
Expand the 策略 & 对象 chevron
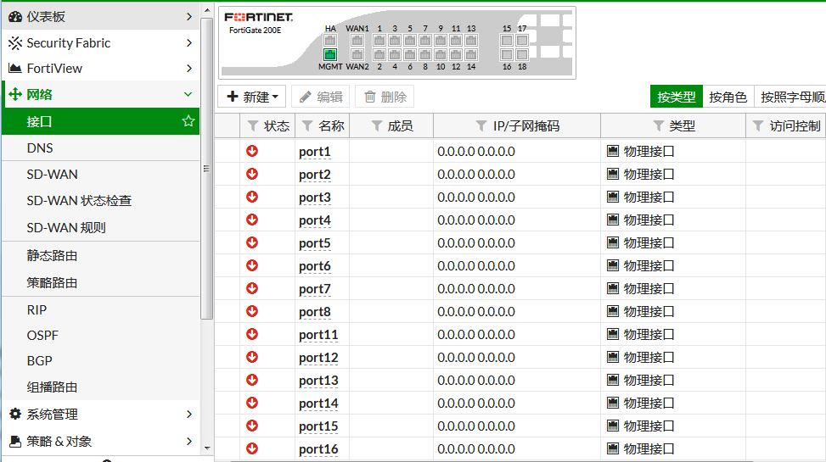pos(189,442)
